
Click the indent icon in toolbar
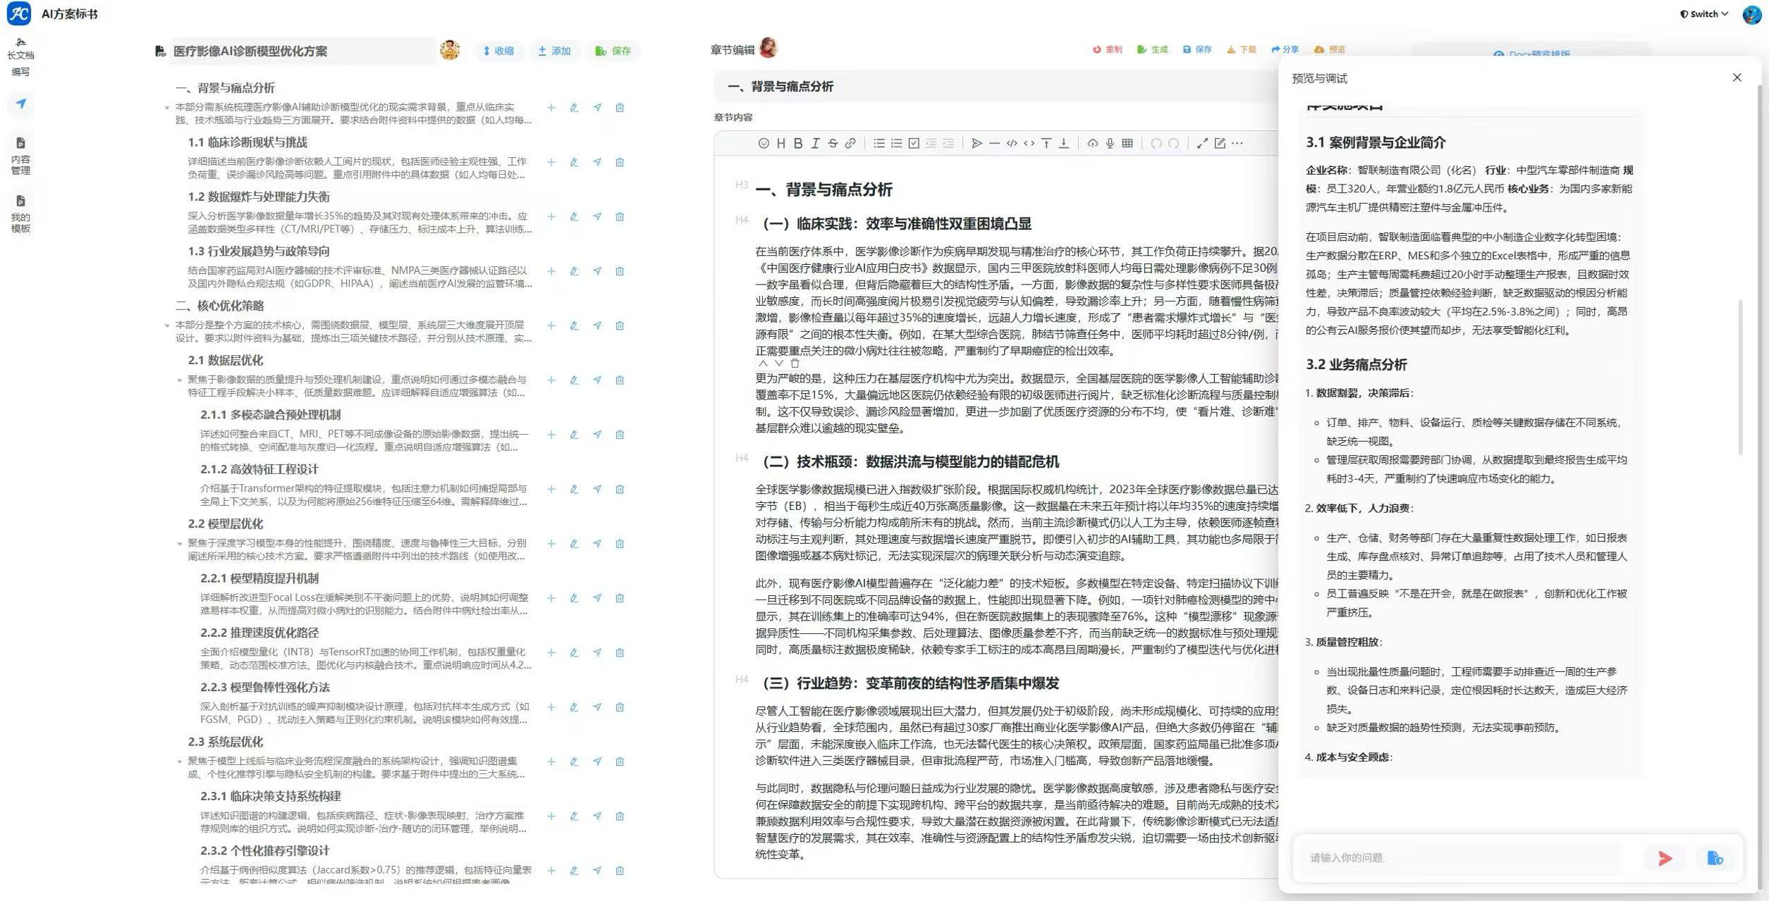click(948, 143)
